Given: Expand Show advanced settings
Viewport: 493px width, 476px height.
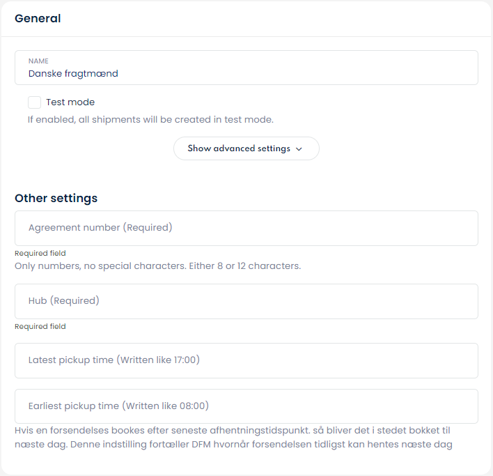Looking at the screenshot, I should click(x=239, y=148).
